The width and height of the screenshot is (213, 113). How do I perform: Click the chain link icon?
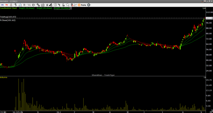[x=38, y=5]
